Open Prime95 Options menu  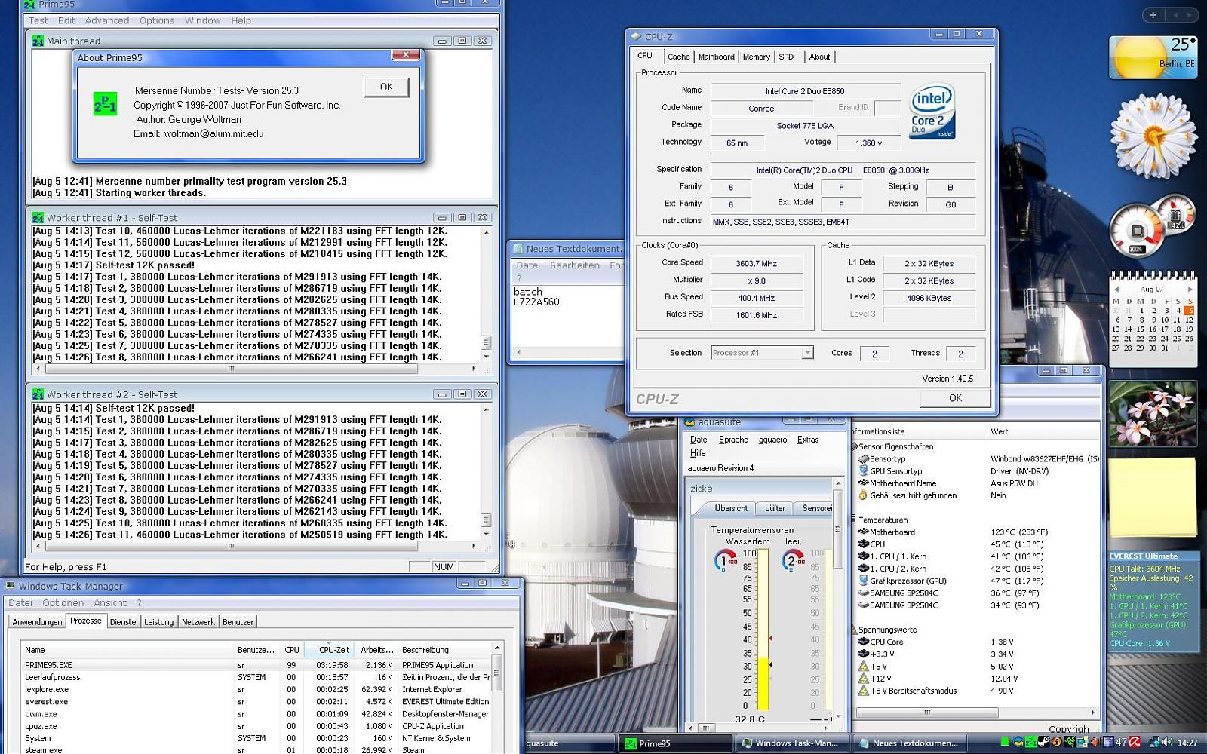click(x=157, y=20)
